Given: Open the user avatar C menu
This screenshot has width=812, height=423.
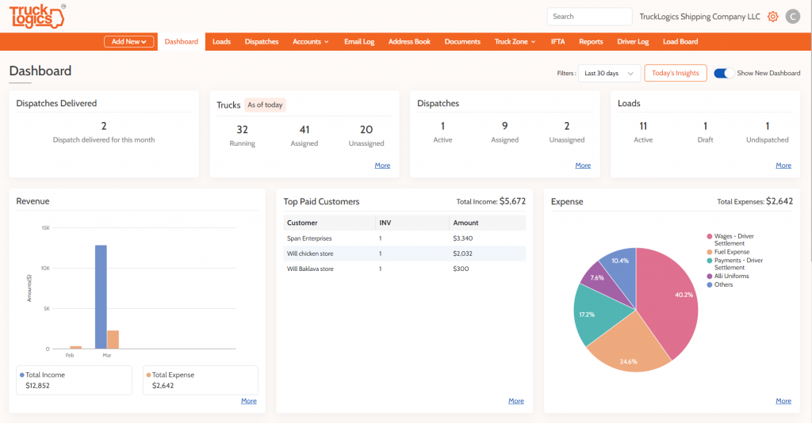Looking at the screenshot, I should (x=793, y=17).
